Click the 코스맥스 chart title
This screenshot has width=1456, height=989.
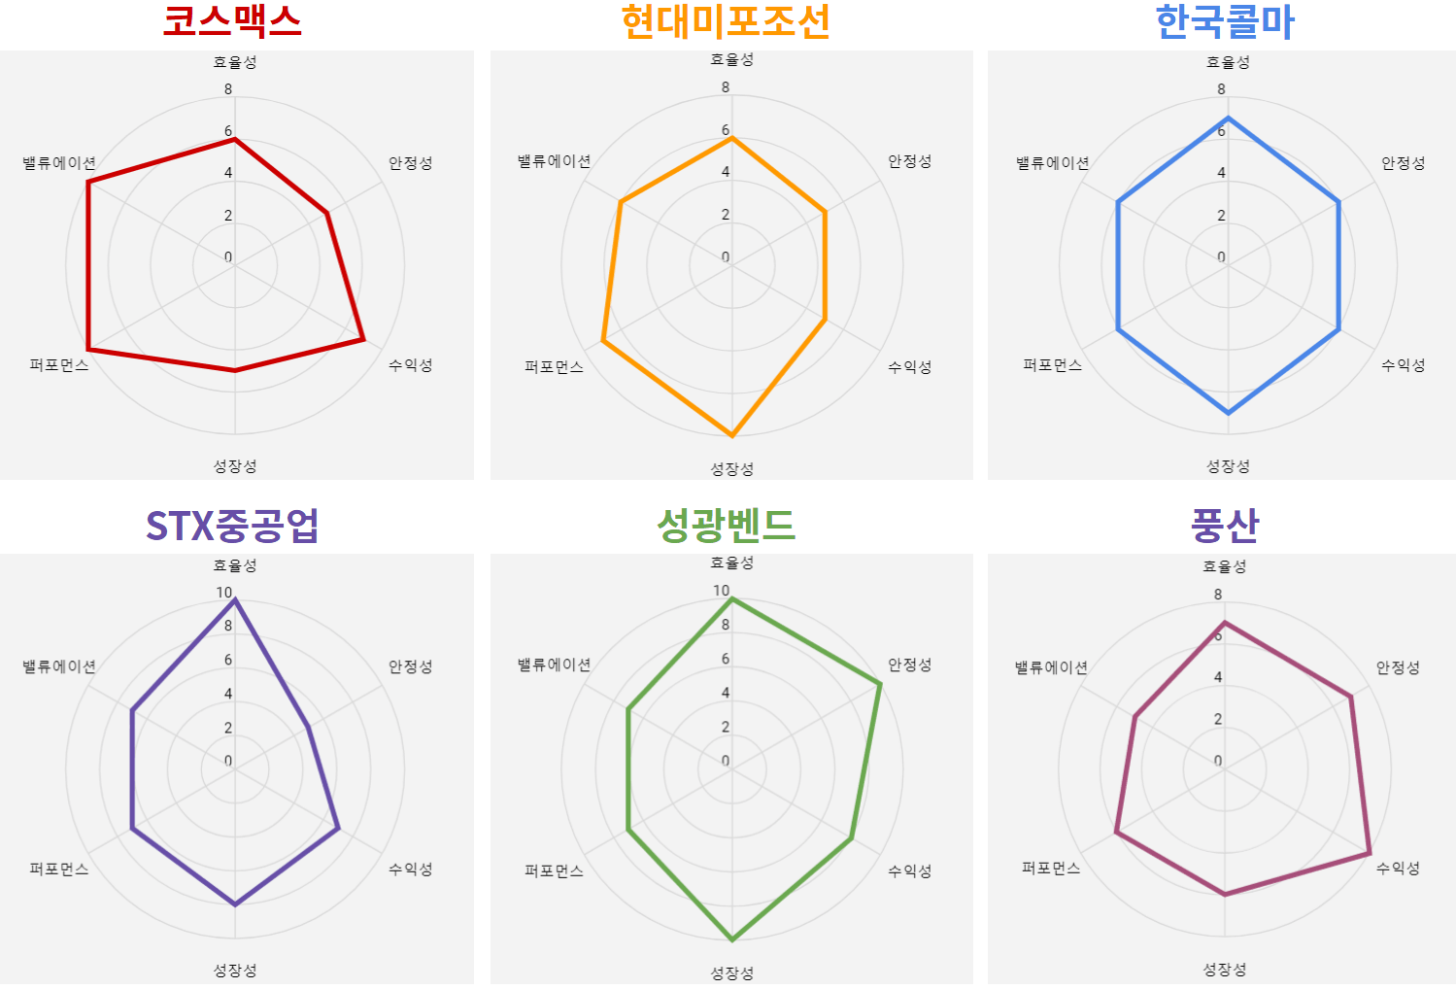click(232, 20)
